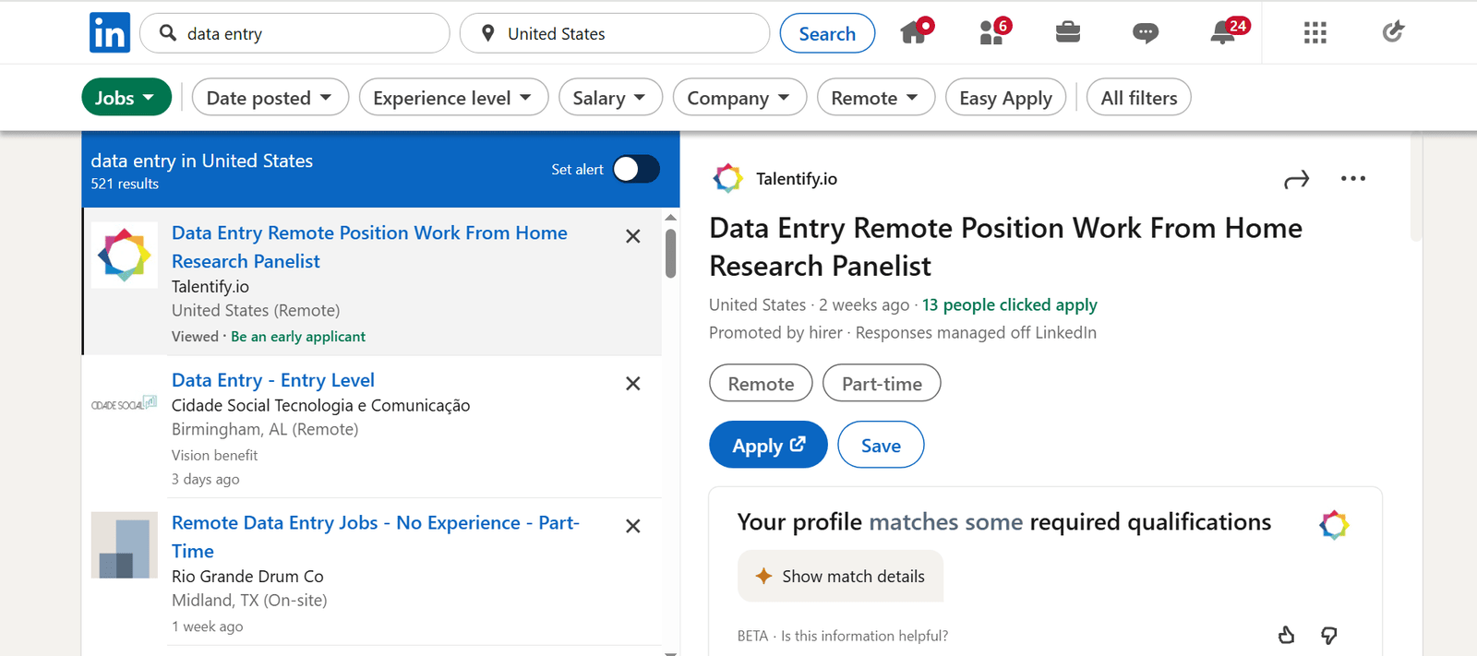Click the Remote tag pill
1477x656 pixels.
761,383
